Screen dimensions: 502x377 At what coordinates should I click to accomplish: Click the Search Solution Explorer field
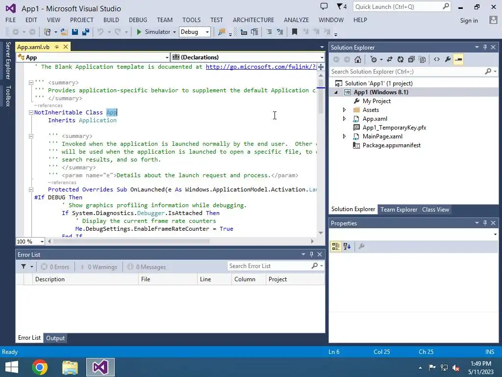[413, 72]
